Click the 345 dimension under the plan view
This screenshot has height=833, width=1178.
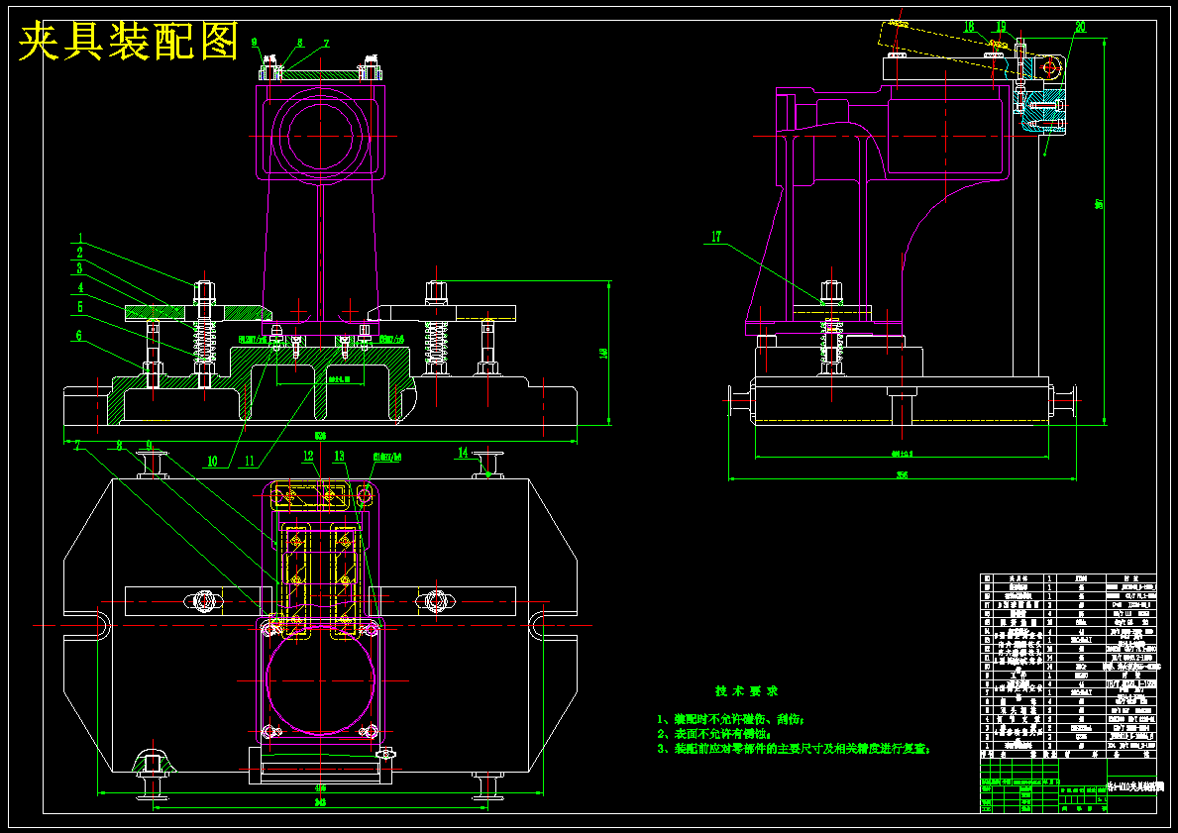coord(320,803)
